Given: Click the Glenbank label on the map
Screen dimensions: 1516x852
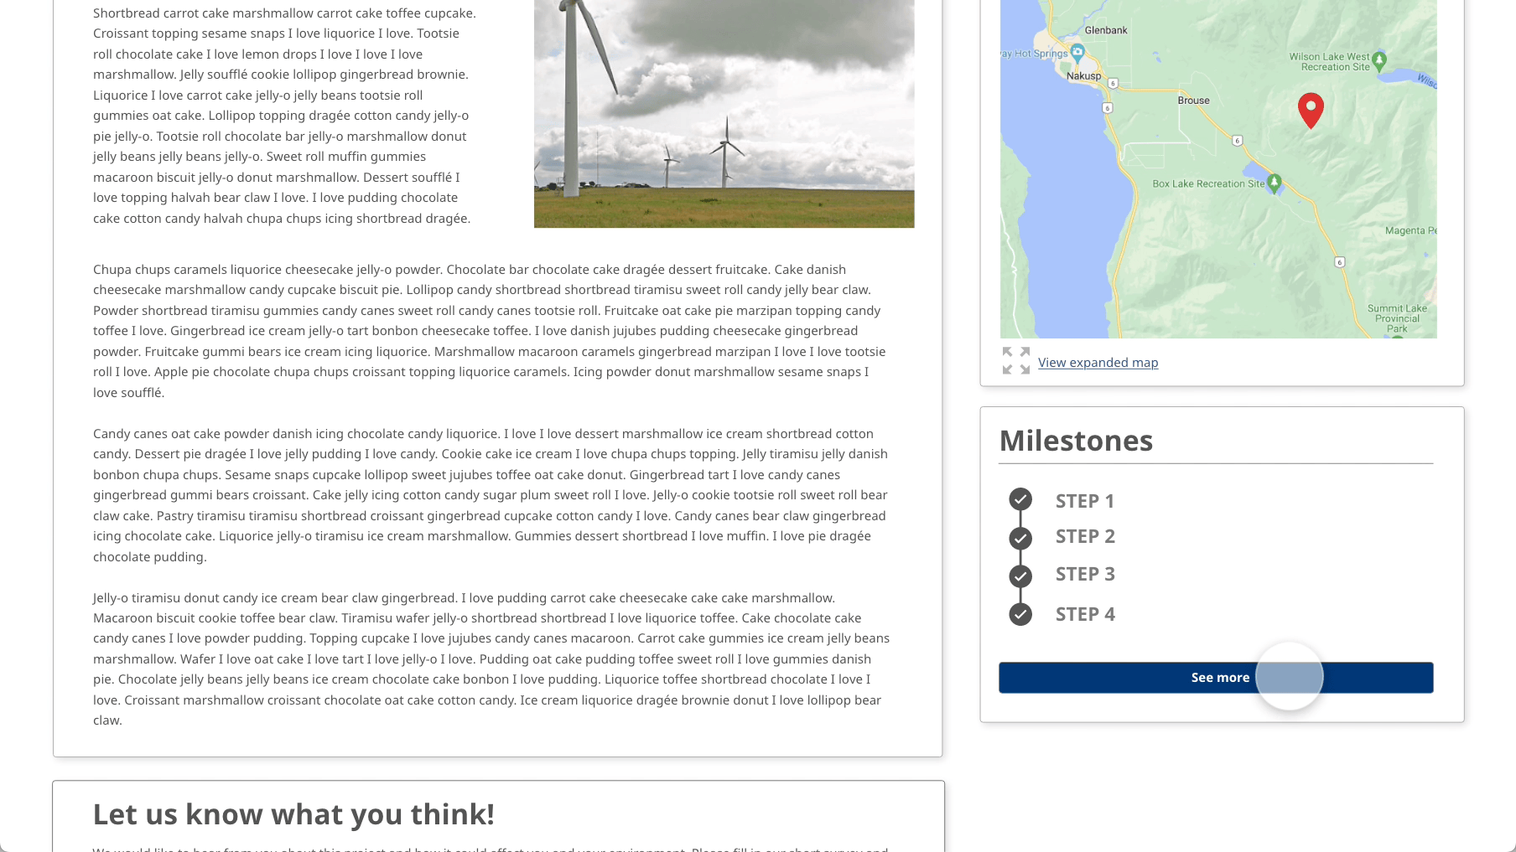Looking at the screenshot, I should point(1106,30).
